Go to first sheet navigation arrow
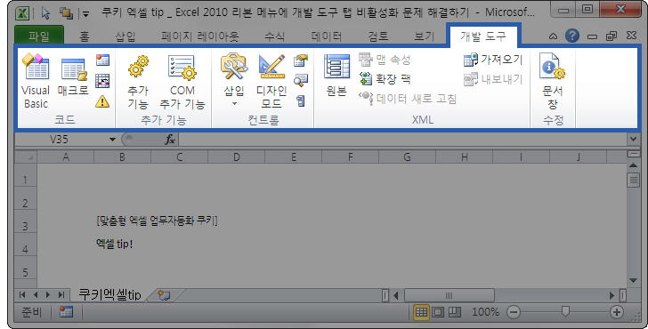This screenshot has width=648, height=329. (x=22, y=294)
